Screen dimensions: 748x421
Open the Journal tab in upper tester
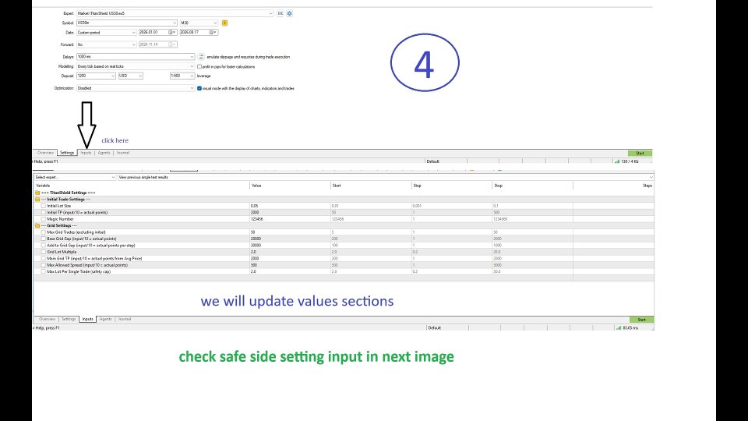(x=123, y=153)
